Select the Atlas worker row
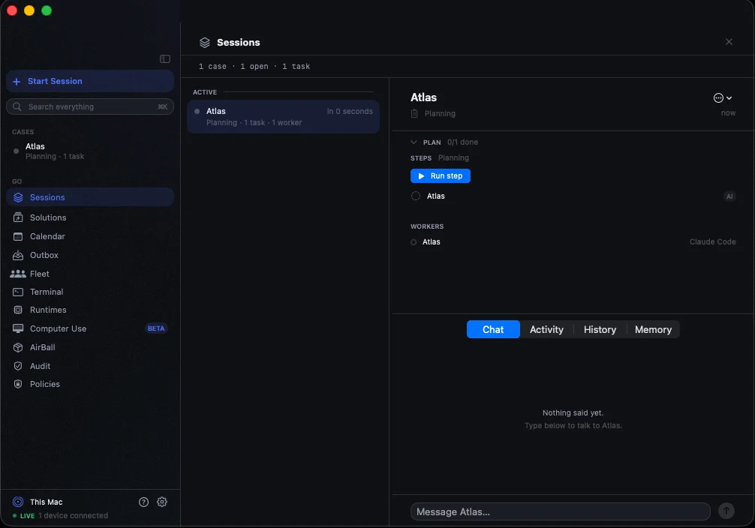The image size is (755, 528). [573, 241]
